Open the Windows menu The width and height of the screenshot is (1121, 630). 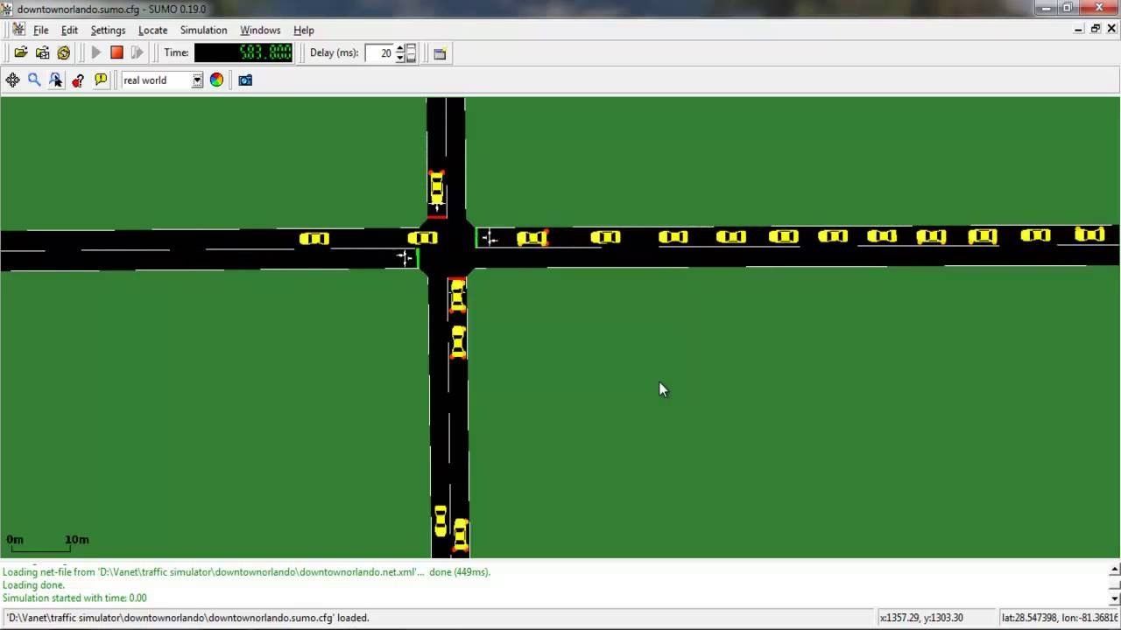tap(260, 30)
